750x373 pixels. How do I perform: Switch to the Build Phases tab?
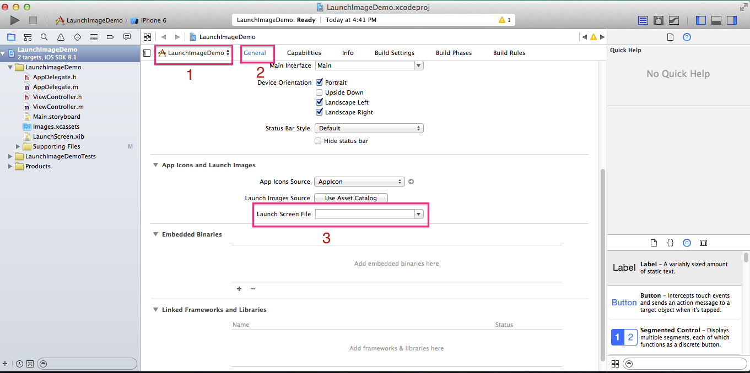tap(454, 53)
